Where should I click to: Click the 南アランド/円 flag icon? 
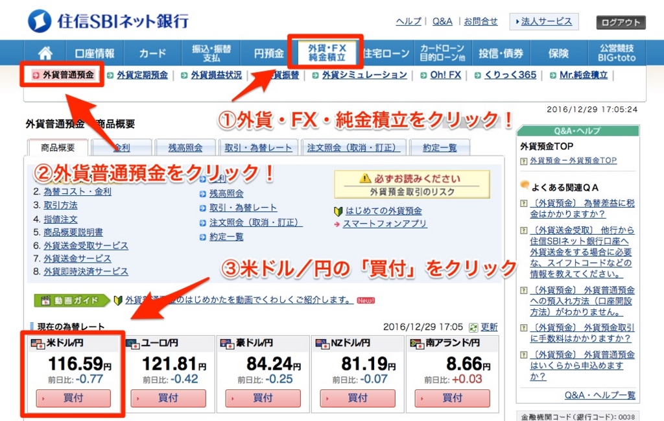pos(417,344)
